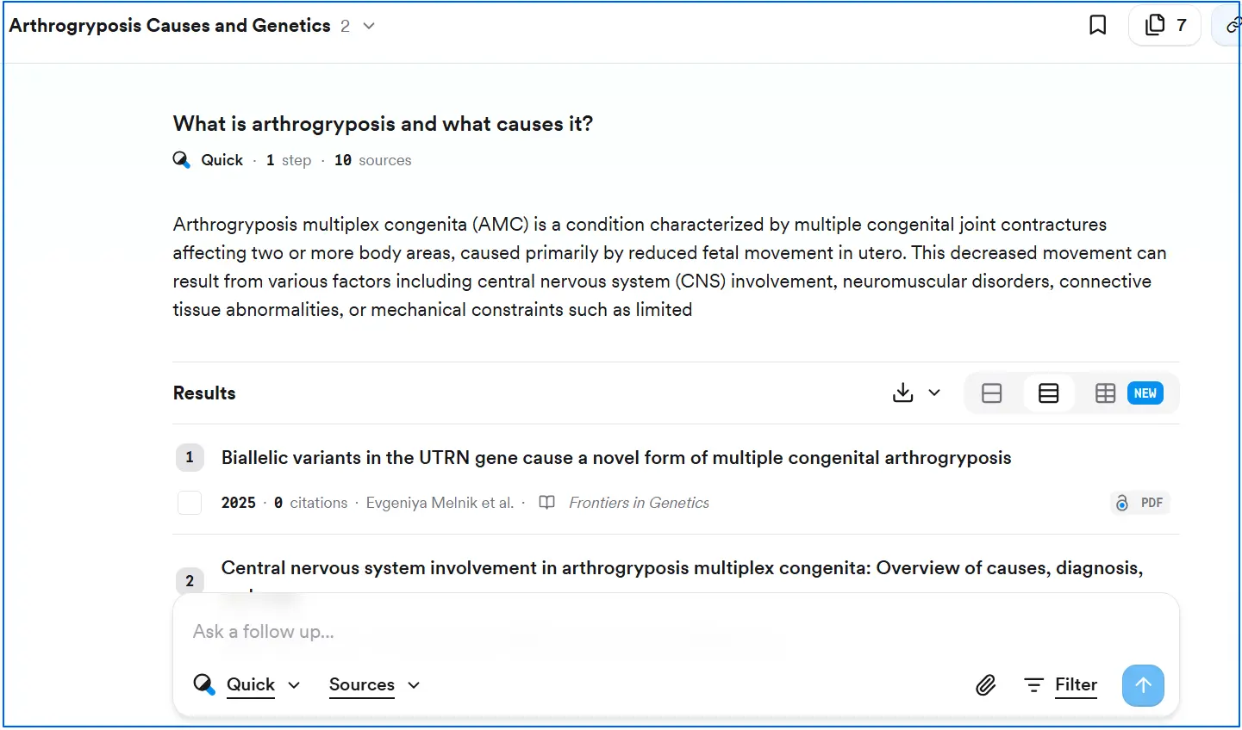Click the Quick search magnifier icon in header
This screenshot has width=1242, height=730.
click(x=182, y=160)
